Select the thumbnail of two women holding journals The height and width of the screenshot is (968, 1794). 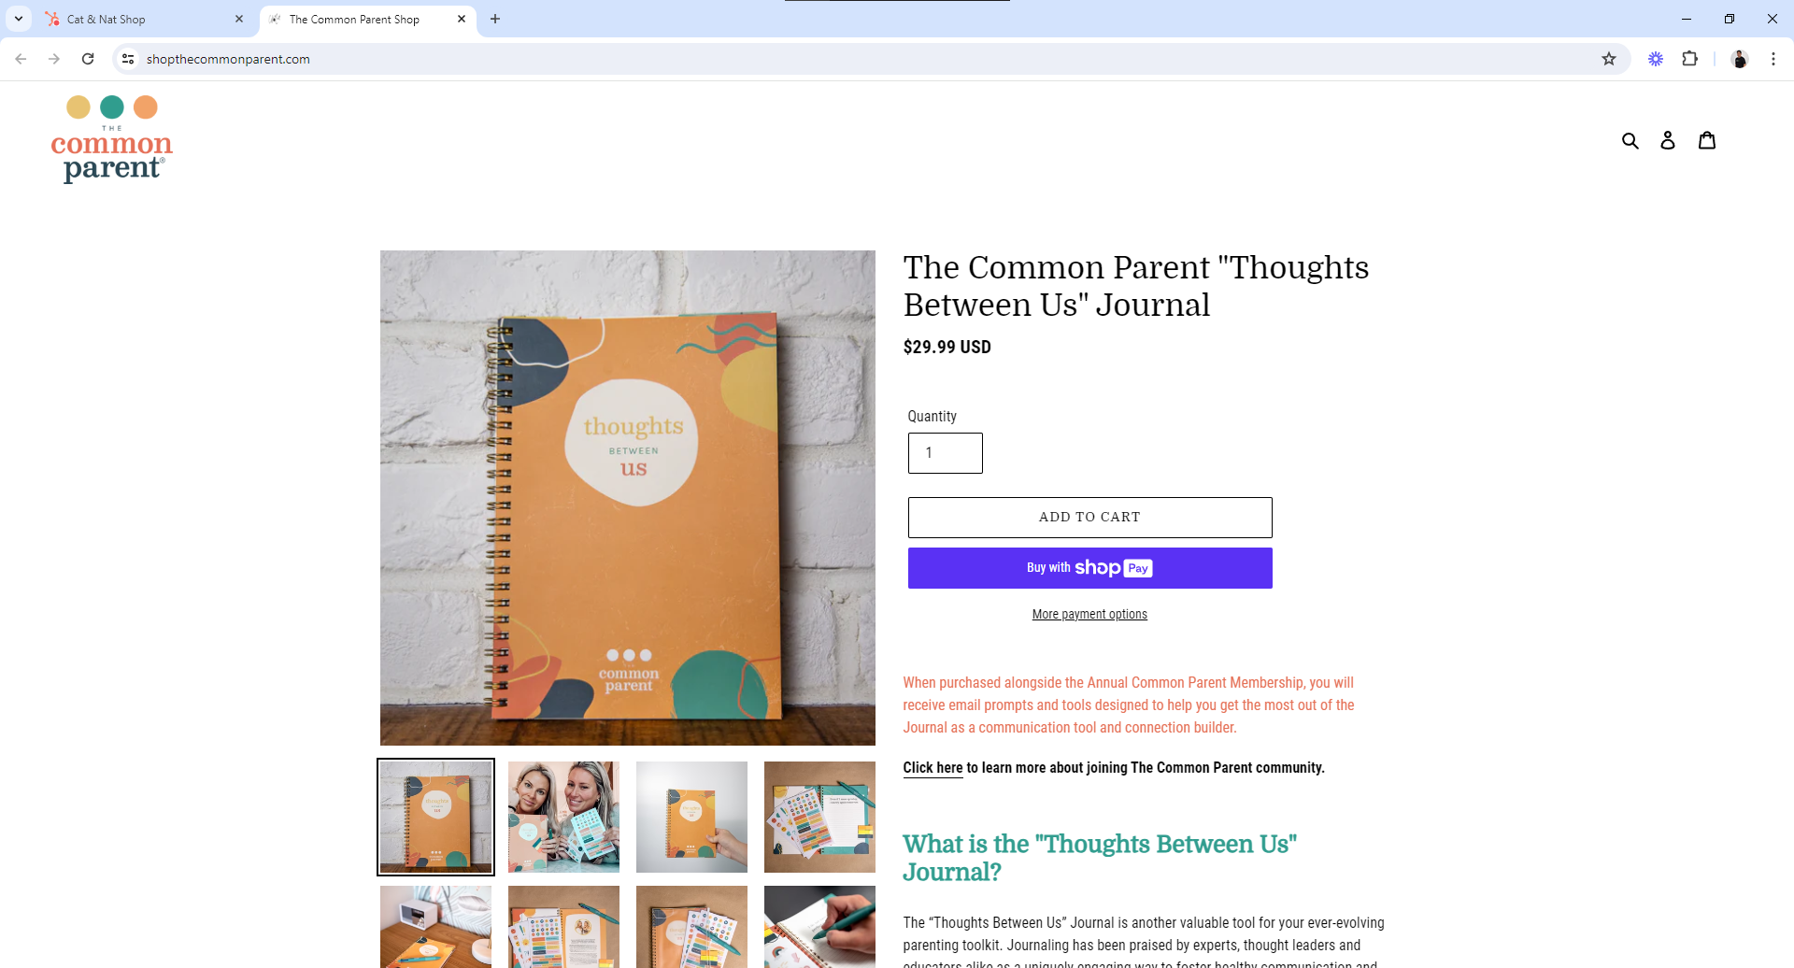[563, 817]
